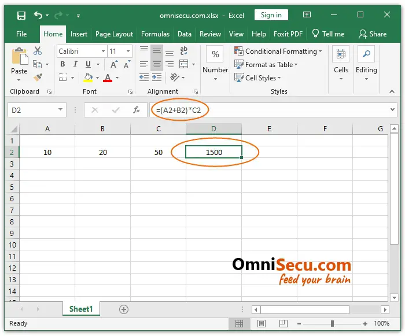Viewport: 405px width, 336px height.
Task: Open Cell Styles menu
Action: coord(257,77)
